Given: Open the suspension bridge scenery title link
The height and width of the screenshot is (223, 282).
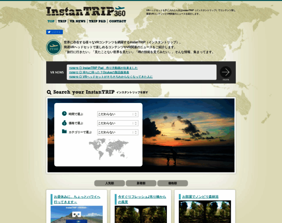Looking at the screenshot, I should point(142,199).
